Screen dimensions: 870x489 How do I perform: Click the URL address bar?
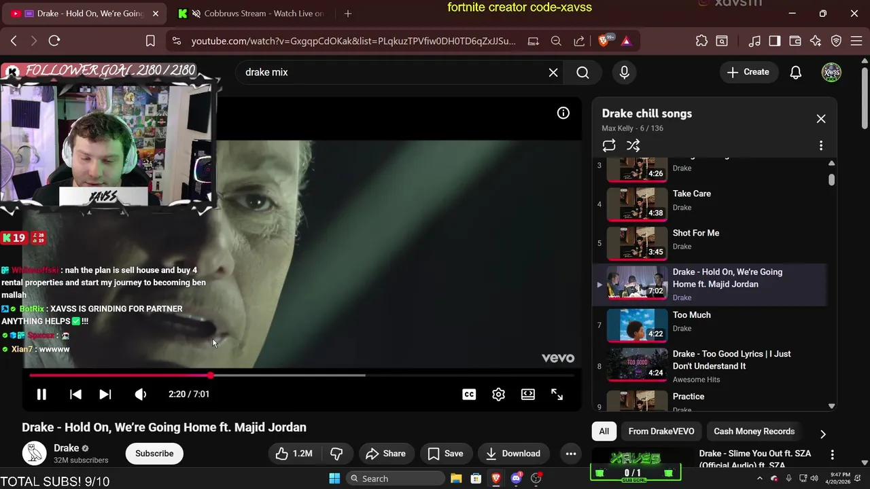[353, 41]
